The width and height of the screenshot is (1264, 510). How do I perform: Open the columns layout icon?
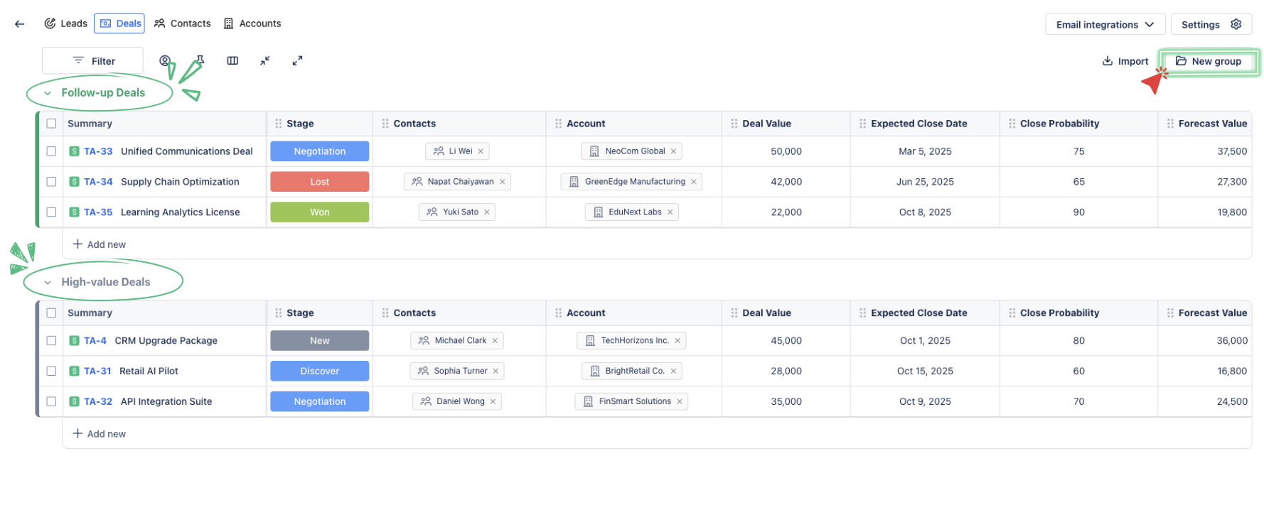point(232,60)
